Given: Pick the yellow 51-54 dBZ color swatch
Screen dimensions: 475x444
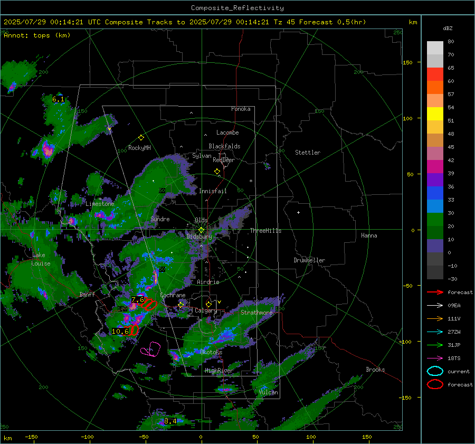Looking at the screenshot, I should point(435,114).
